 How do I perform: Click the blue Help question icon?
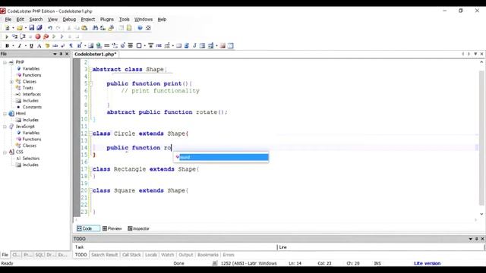click(140, 28)
